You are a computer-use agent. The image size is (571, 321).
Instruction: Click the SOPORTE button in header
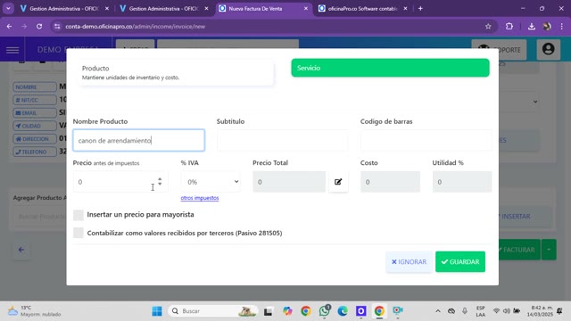click(x=499, y=50)
